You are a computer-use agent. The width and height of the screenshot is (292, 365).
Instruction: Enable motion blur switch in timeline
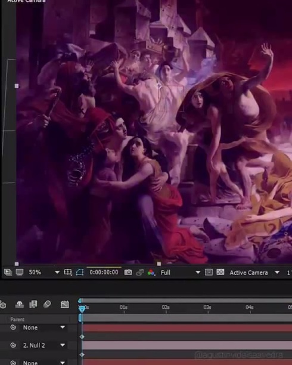click(47, 304)
